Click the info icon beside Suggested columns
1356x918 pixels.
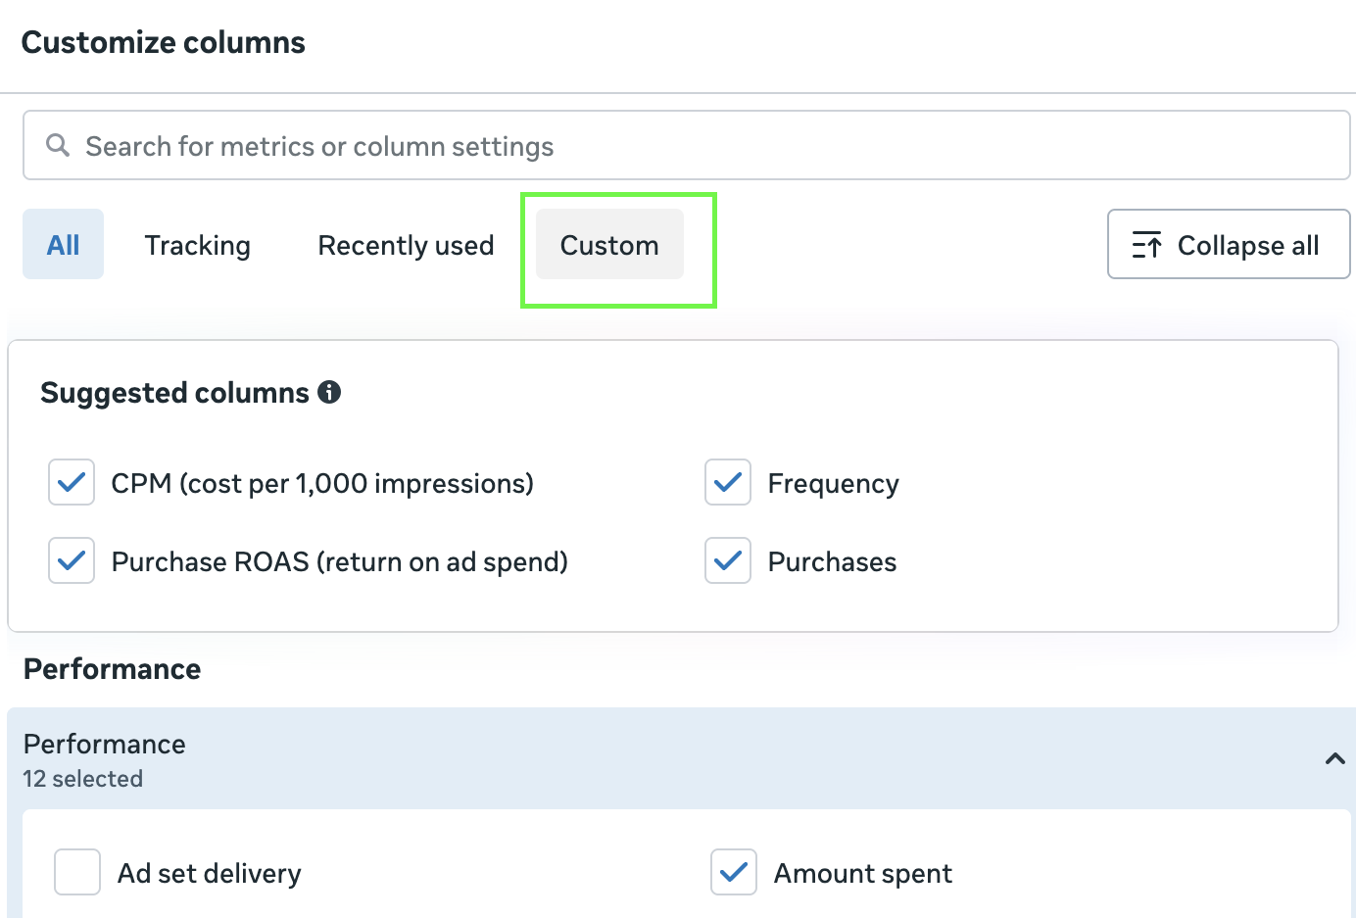(329, 392)
